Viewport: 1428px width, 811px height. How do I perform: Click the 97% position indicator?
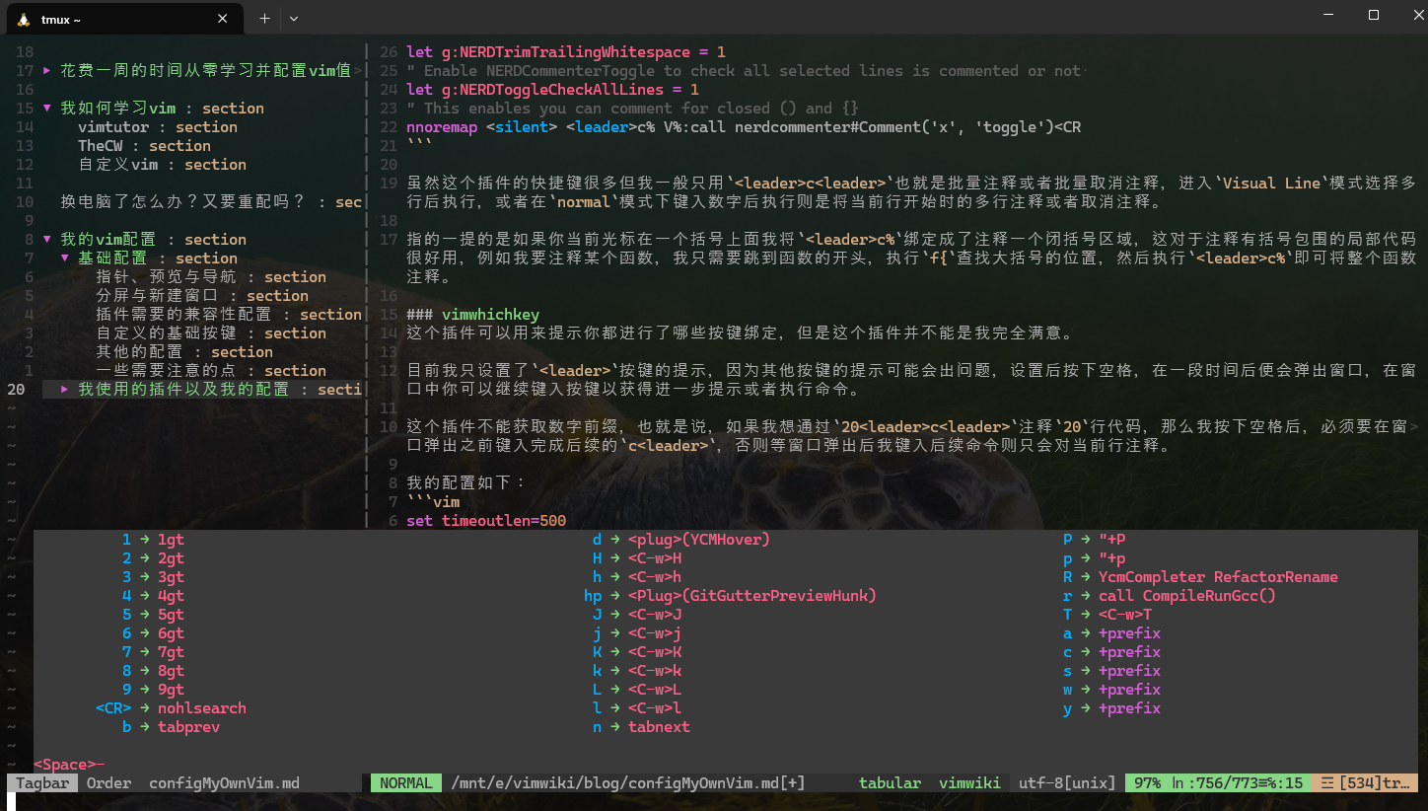[x=1147, y=783]
